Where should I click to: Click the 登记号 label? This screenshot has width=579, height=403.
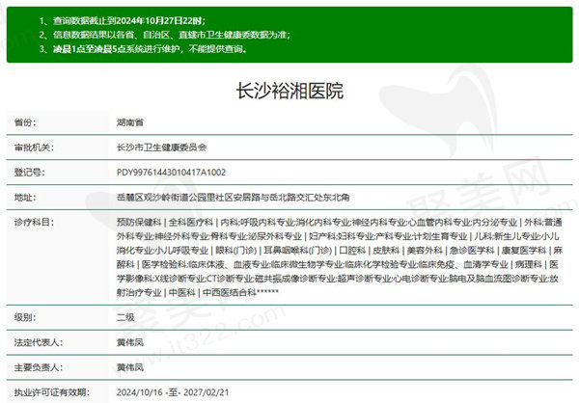tap(29, 173)
